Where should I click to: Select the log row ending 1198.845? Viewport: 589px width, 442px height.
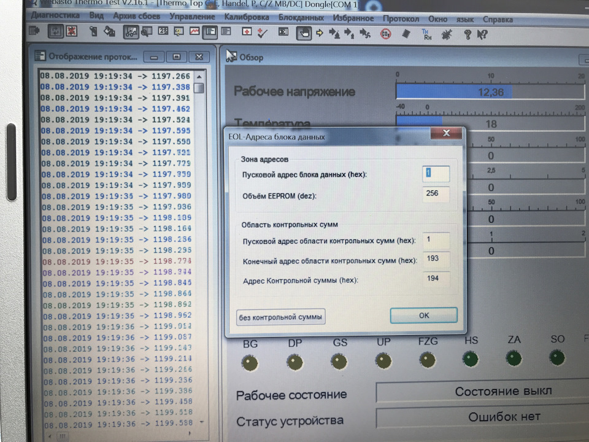coord(117,283)
